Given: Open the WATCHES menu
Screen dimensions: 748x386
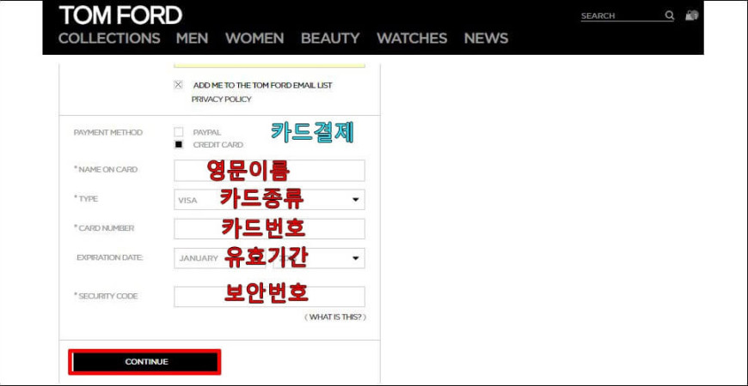Looking at the screenshot, I should (412, 38).
